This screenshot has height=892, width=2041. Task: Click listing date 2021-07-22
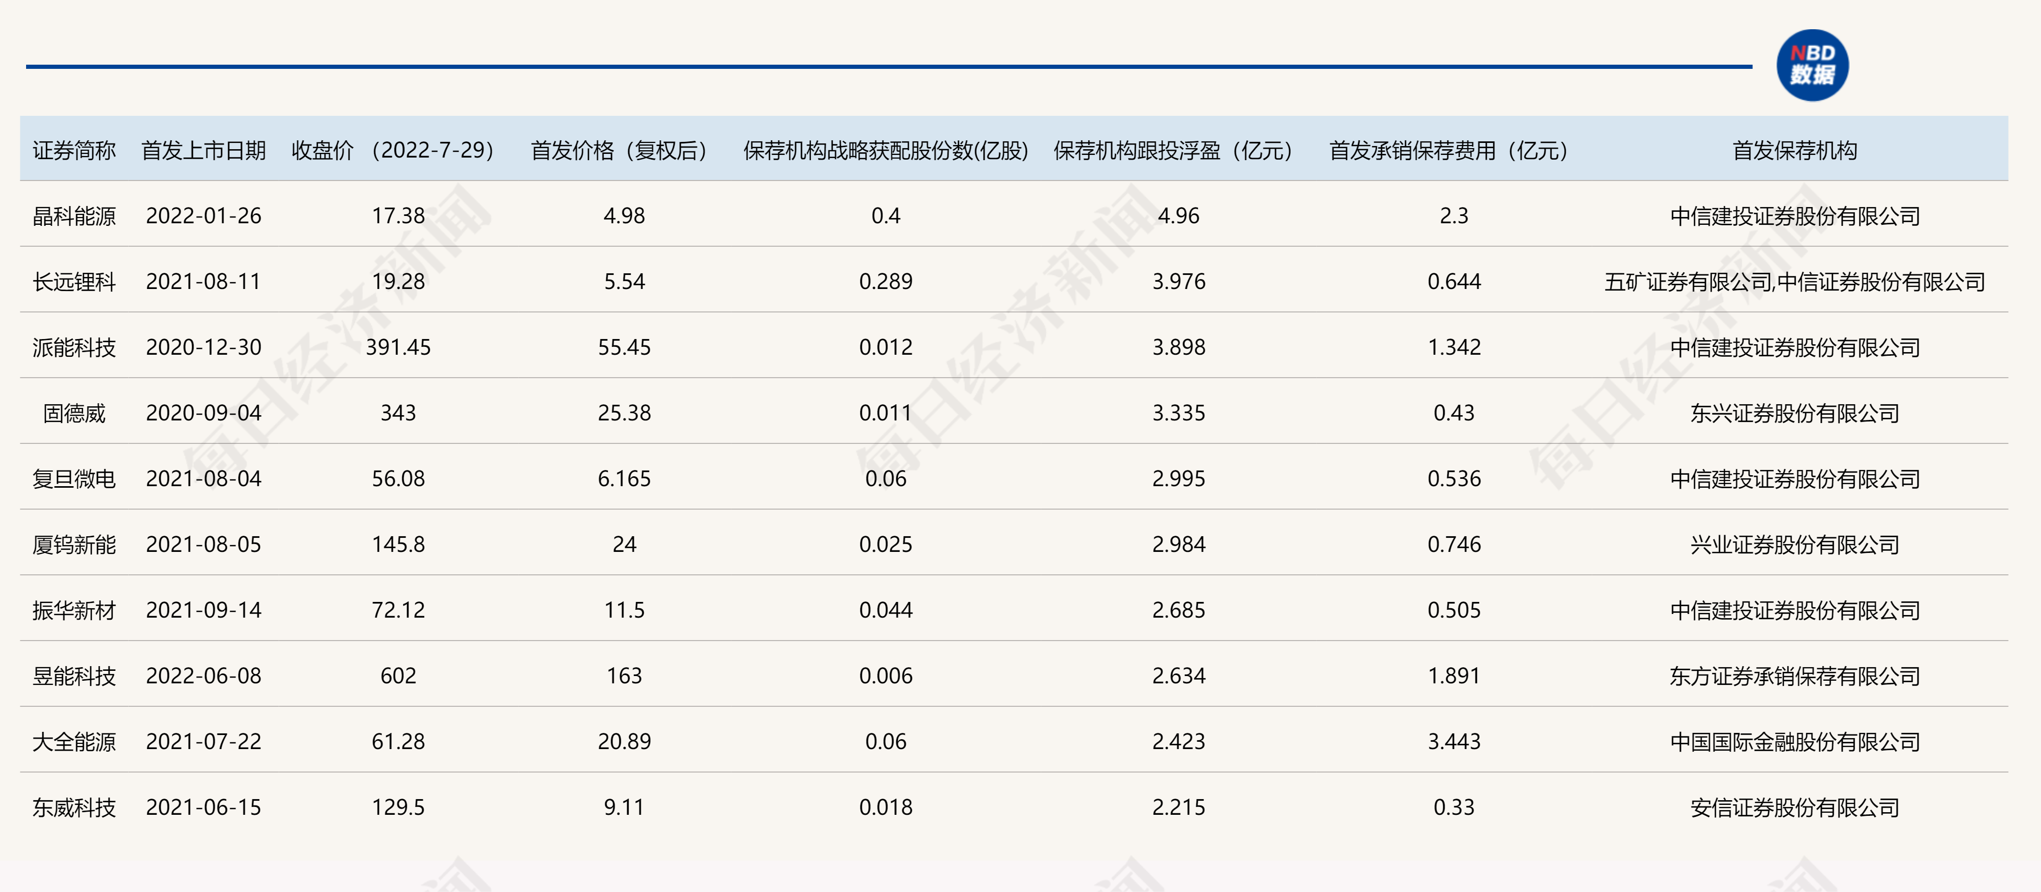click(x=203, y=742)
